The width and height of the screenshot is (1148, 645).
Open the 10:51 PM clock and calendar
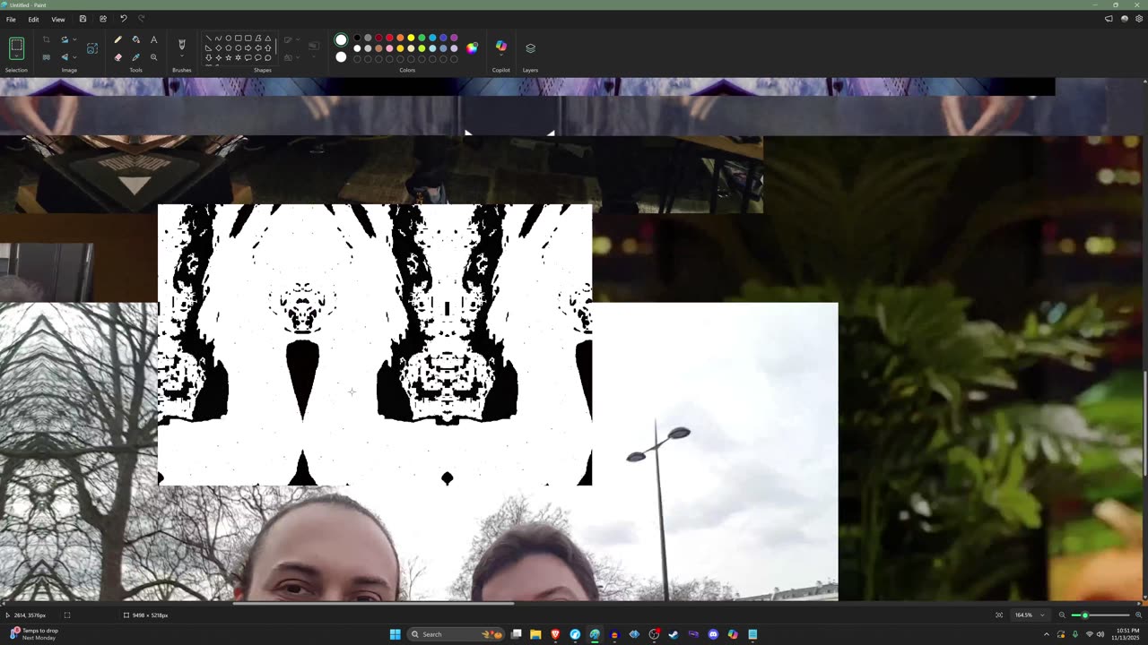point(1126,634)
